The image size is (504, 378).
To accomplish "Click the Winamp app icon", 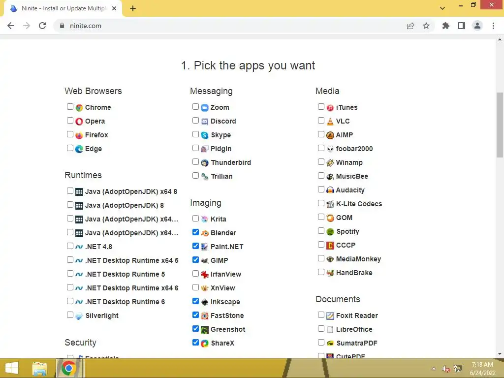I will 330,163.
